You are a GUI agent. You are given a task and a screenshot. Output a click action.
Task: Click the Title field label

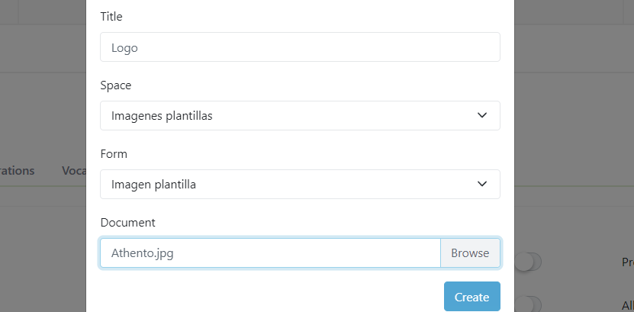pos(111,16)
